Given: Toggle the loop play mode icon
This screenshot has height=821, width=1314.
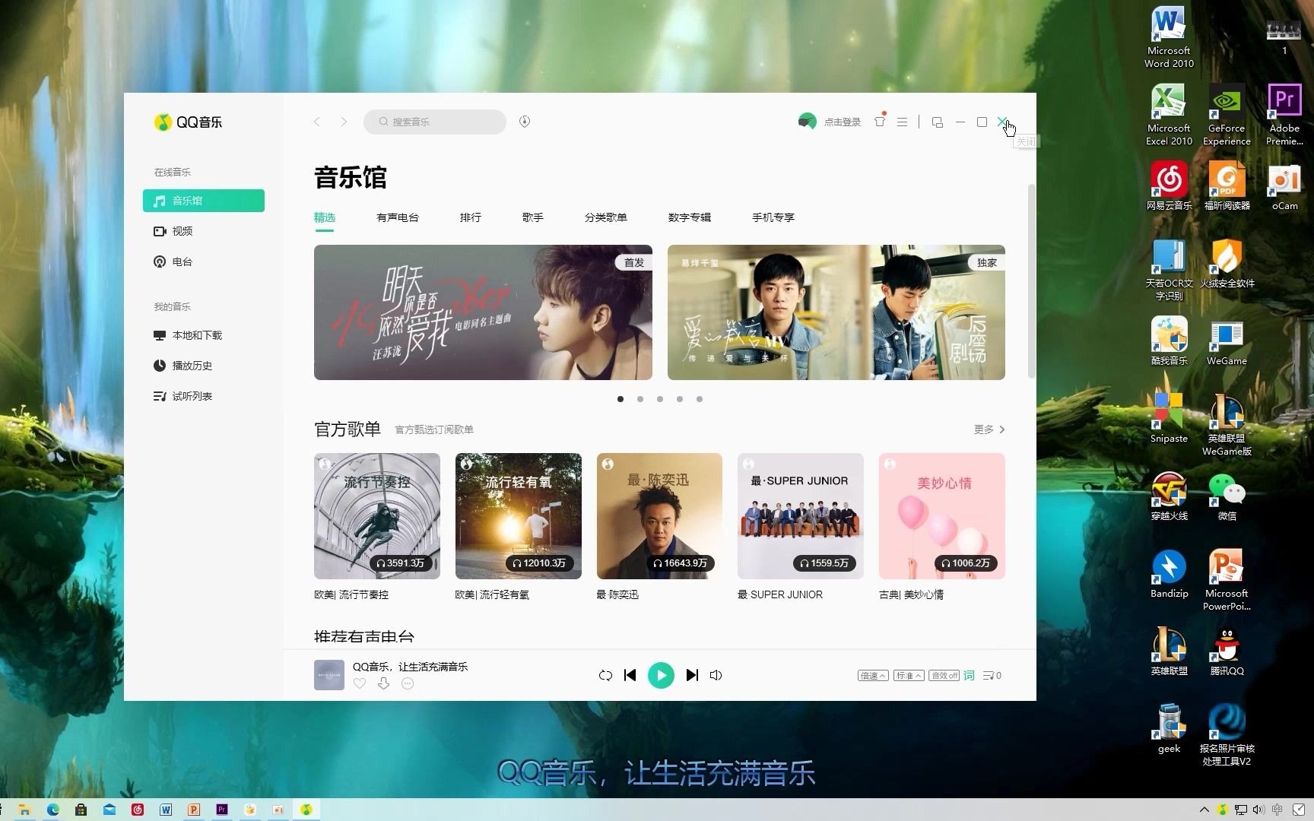Looking at the screenshot, I should 605,675.
